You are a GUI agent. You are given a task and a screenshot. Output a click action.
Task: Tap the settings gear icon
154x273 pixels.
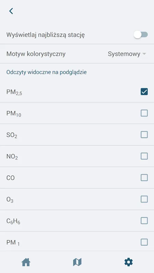(129, 262)
